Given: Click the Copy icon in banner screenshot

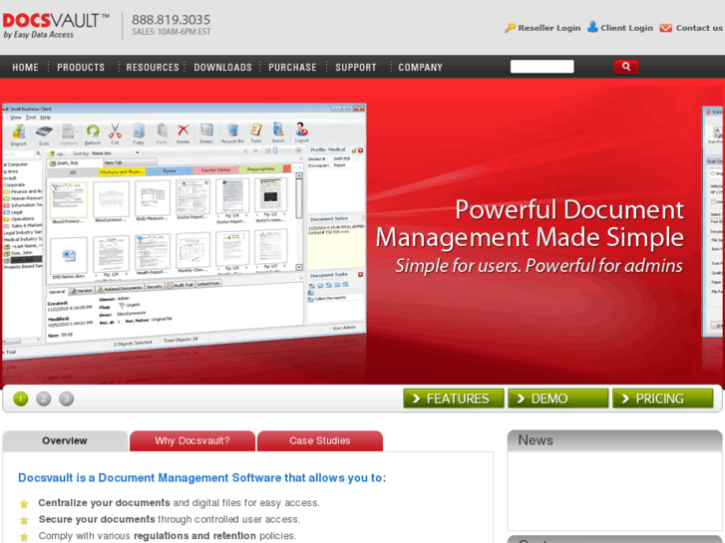Looking at the screenshot, I should click(x=139, y=134).
